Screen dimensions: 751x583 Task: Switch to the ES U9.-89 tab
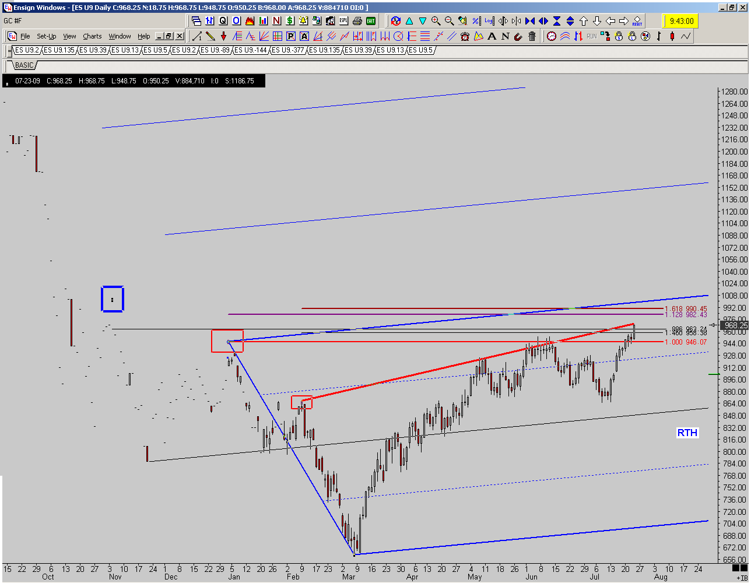pyautogui.click(x=215, y=50)
